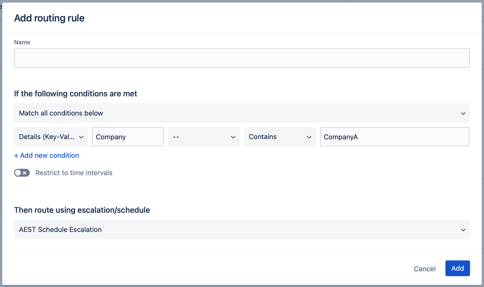The height and width of the screenshot is (287, 484).
Task: Open the Details (Key-Value) field dropdown
Action: [51, 137]
